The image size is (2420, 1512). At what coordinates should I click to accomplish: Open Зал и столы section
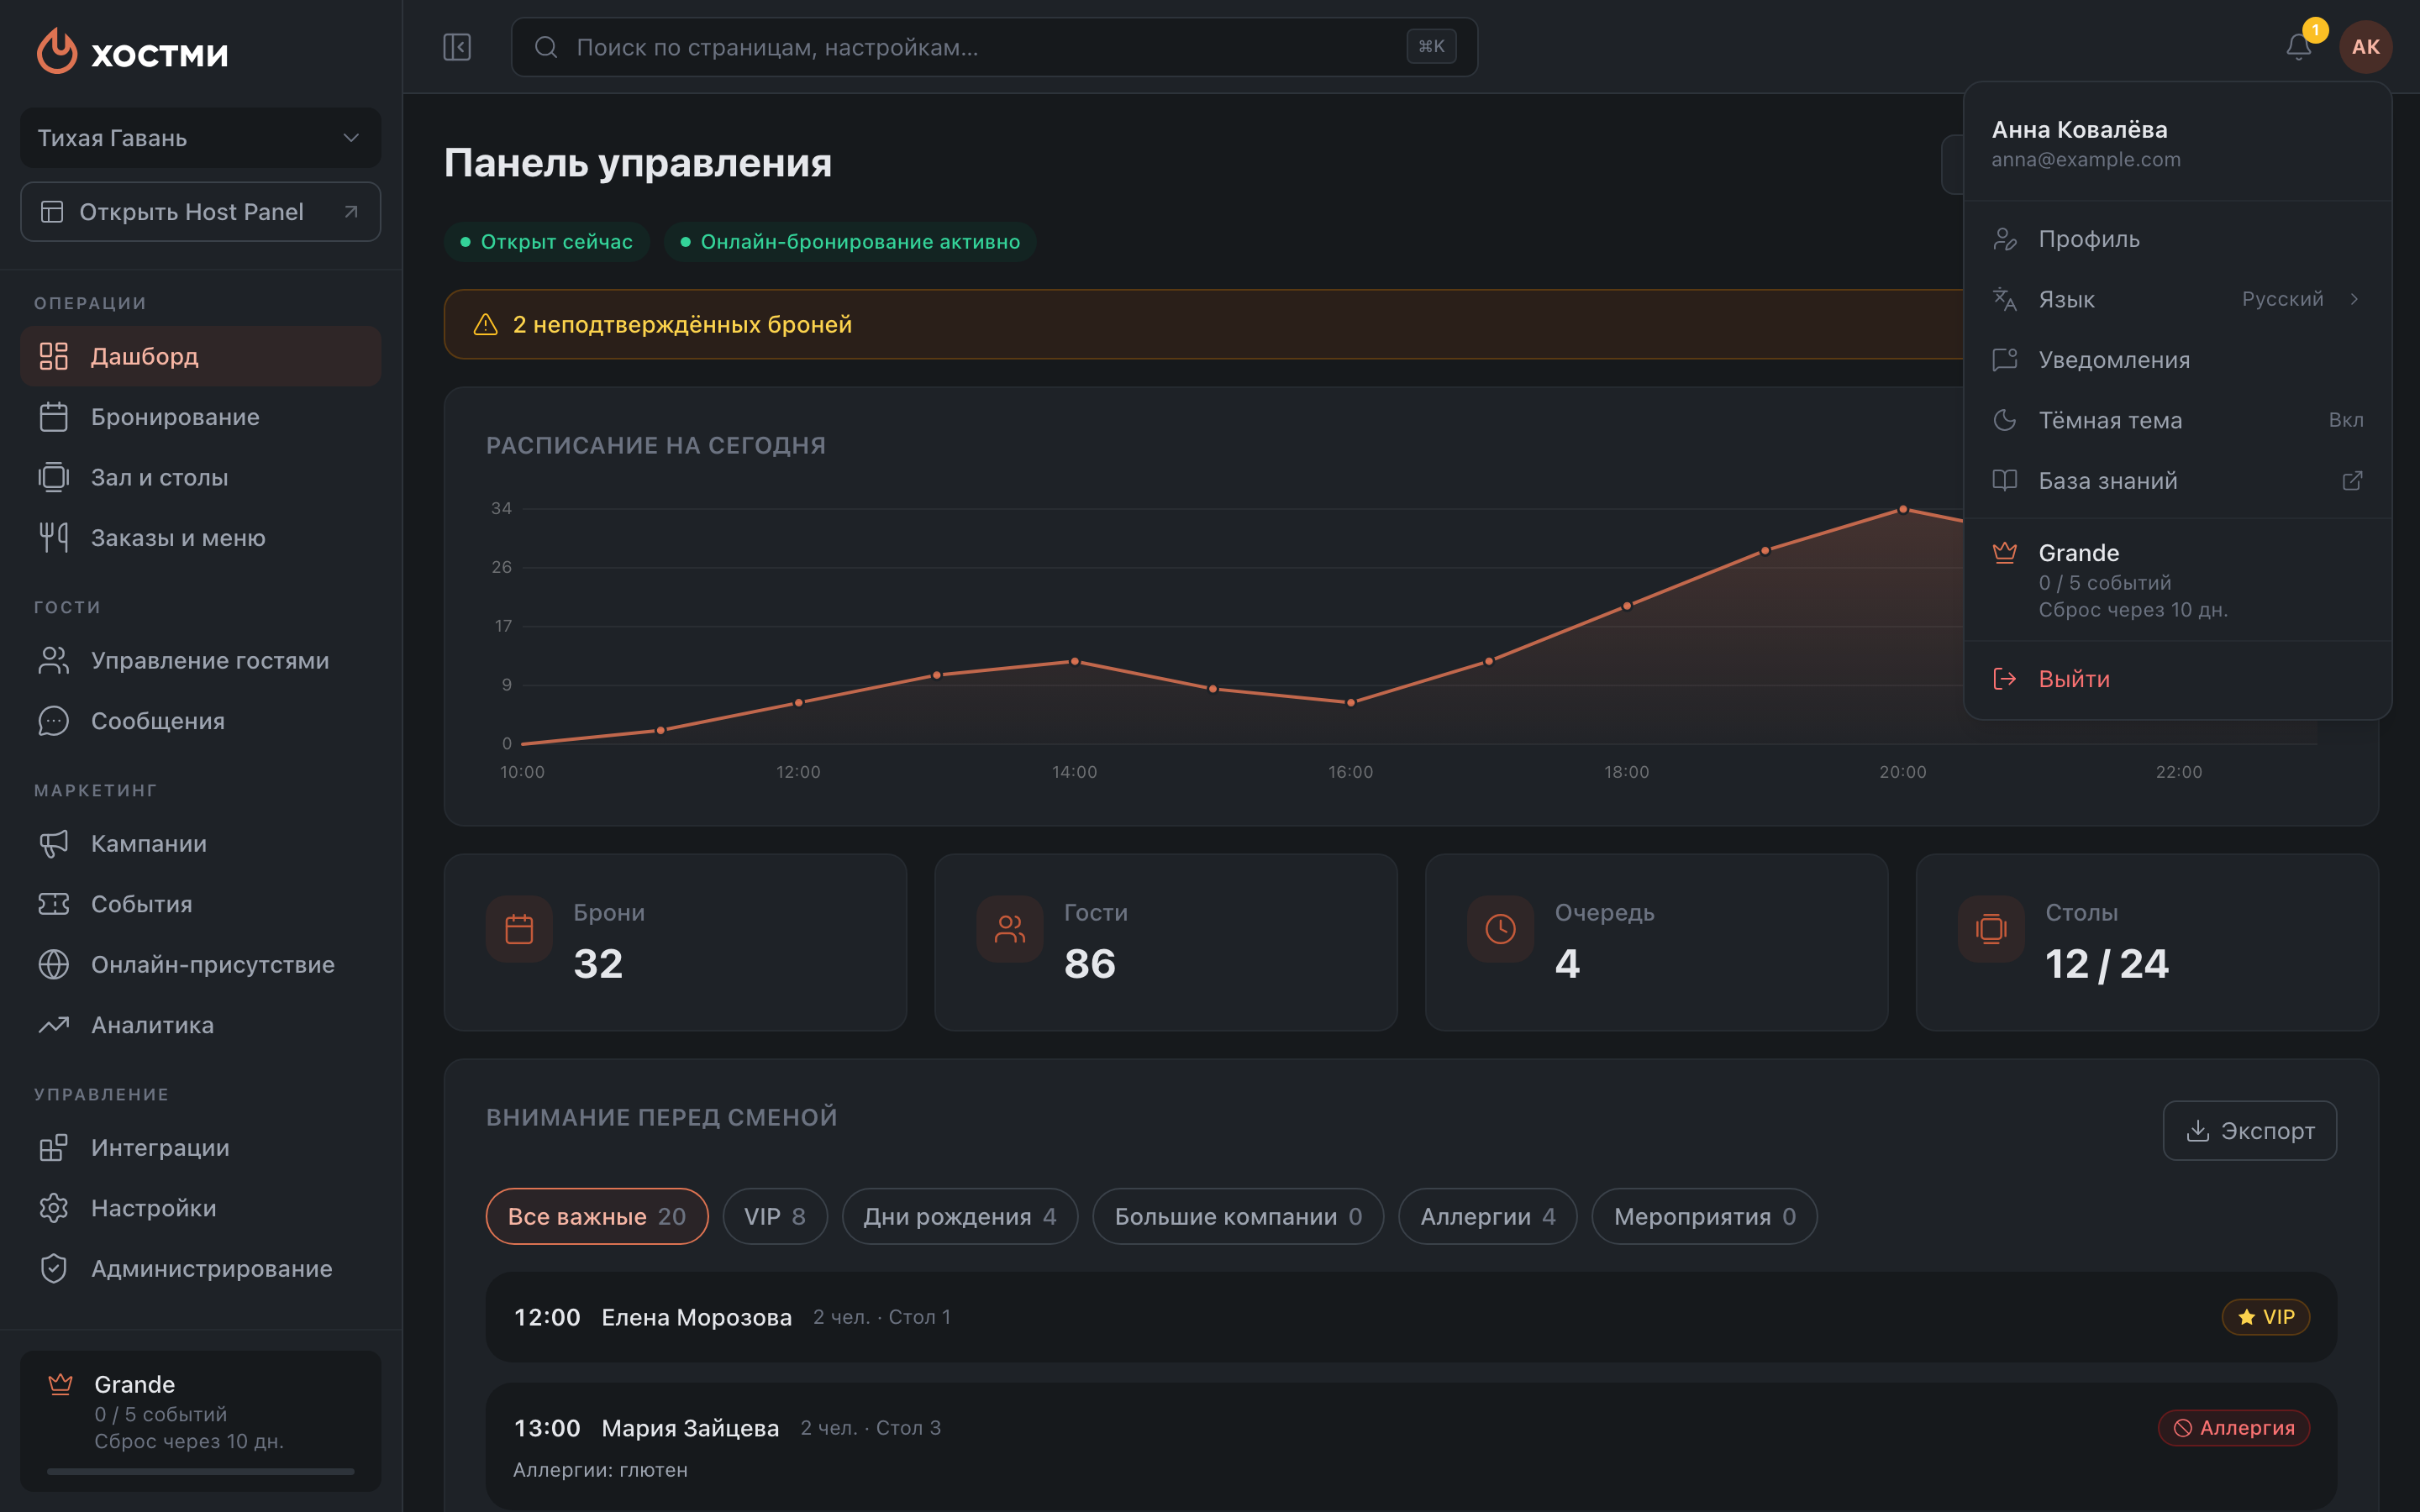point(200,477)
